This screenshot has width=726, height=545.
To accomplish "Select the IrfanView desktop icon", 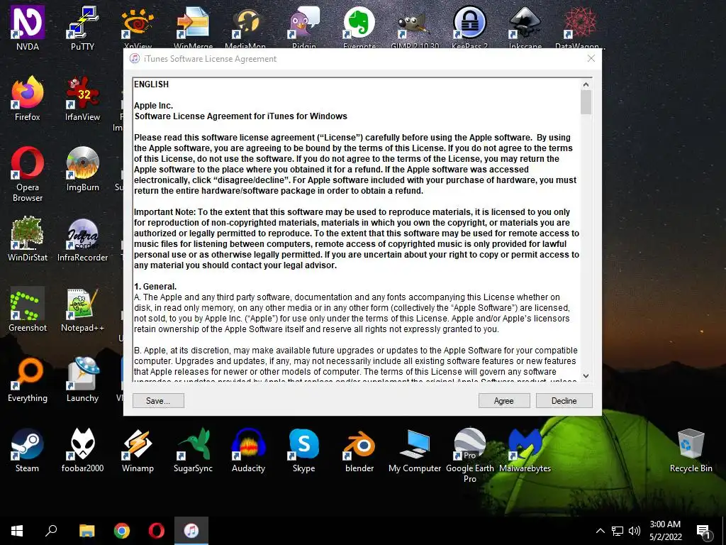I will tap(82, 98).
